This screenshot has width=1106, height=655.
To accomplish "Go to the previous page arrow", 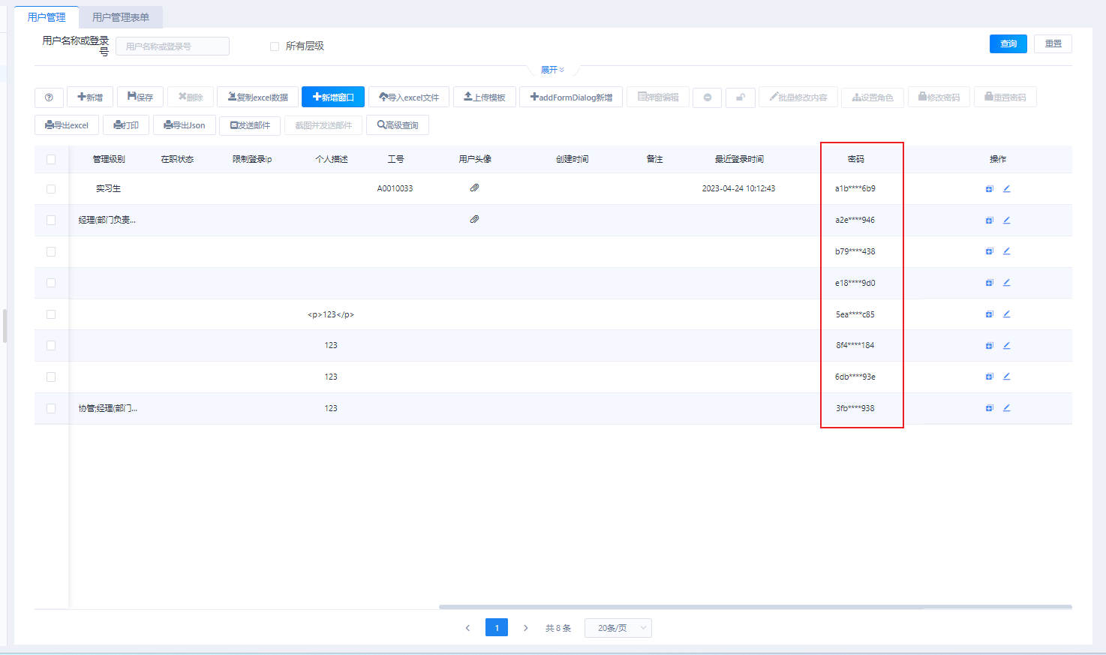I will click(467, 628).
